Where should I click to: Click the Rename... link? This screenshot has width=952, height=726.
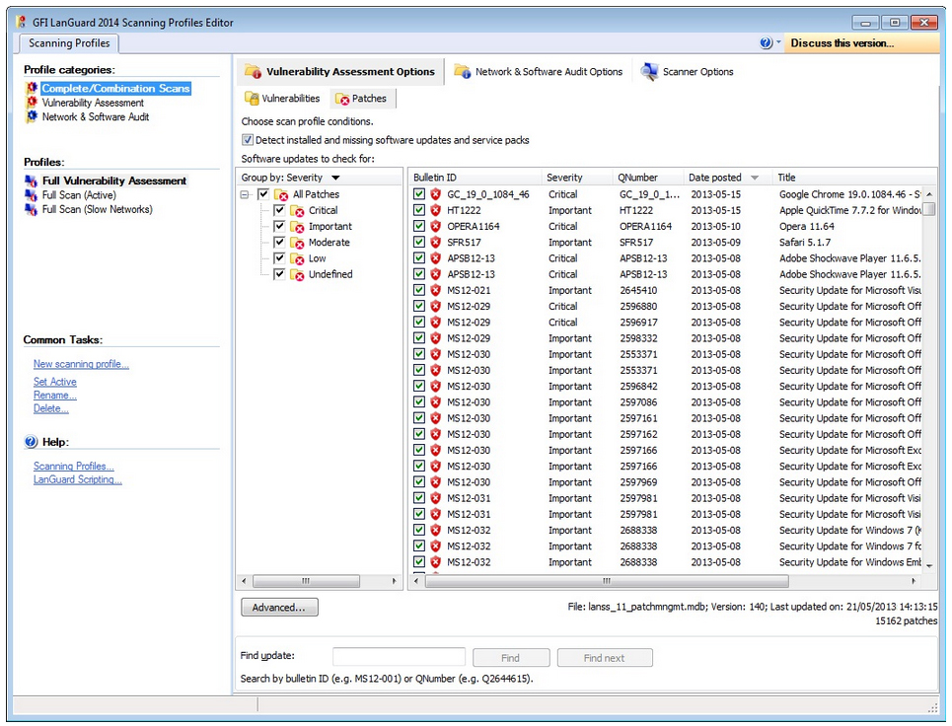[55, 396]
